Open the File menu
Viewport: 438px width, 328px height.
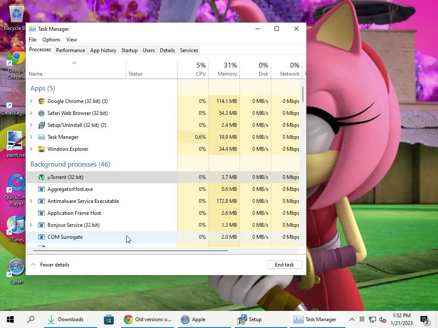(x=33, y=40)
